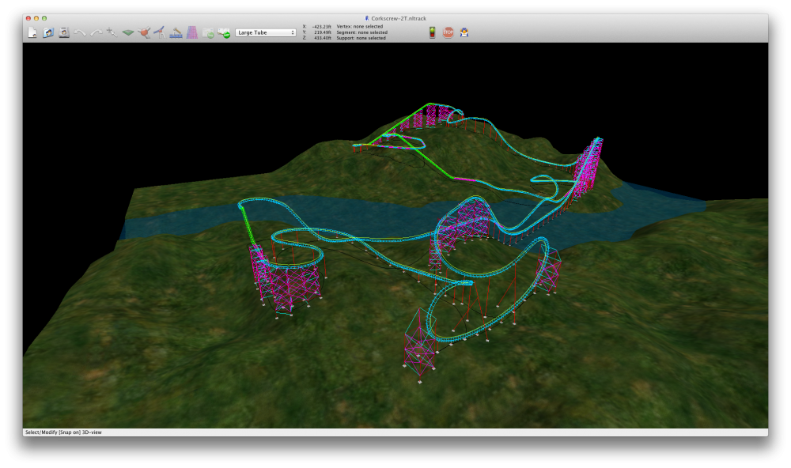
Task: Click the green zoom window button
Action: (x=44, y=17)
